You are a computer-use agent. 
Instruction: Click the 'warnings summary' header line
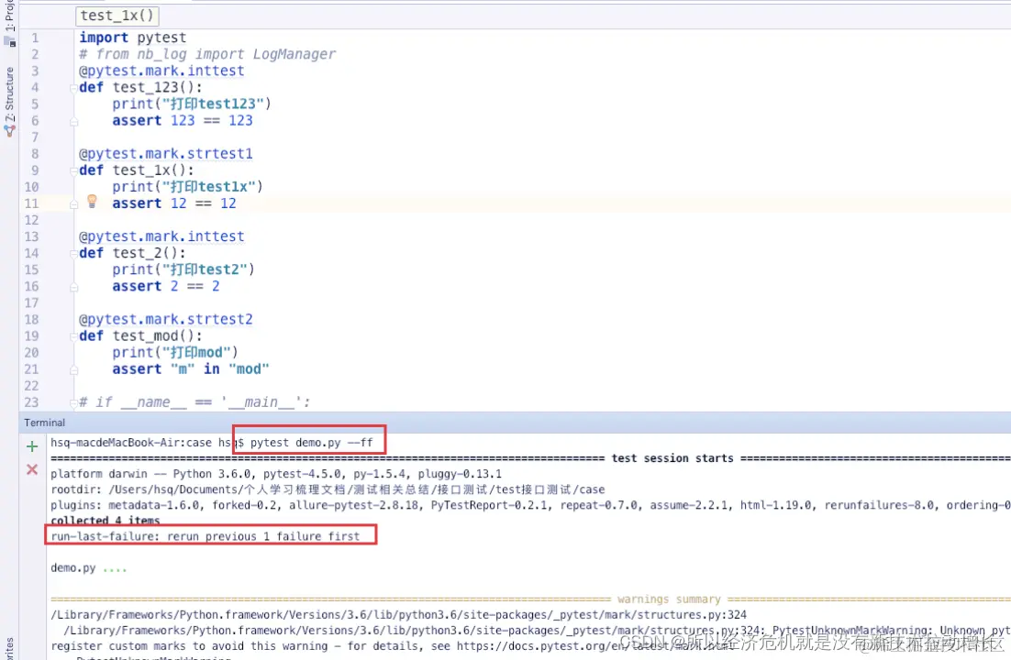point(669,599)
